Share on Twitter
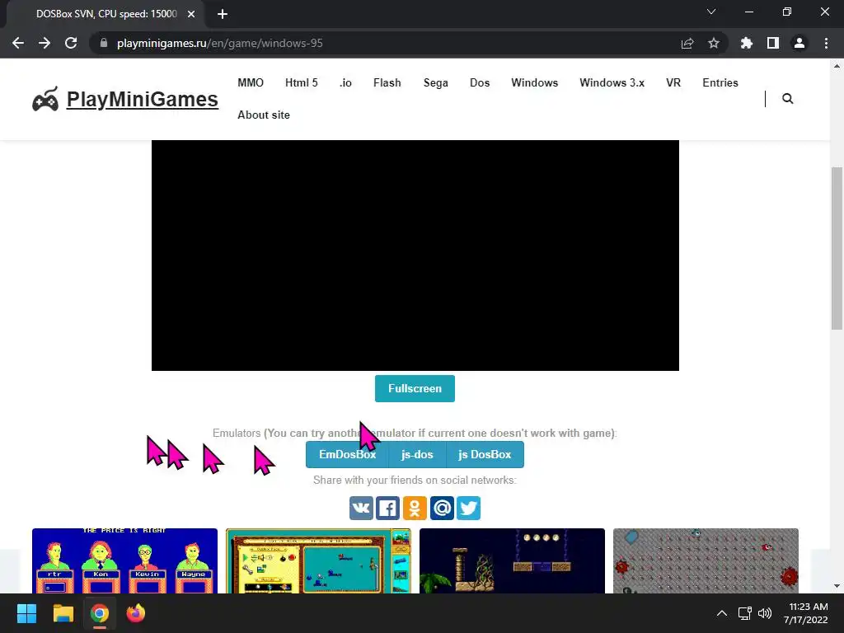Screen dimensions: 844x633 (468, 508)
